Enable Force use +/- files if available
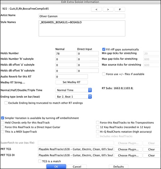This screenshot has height=169, width=161. 104,74
